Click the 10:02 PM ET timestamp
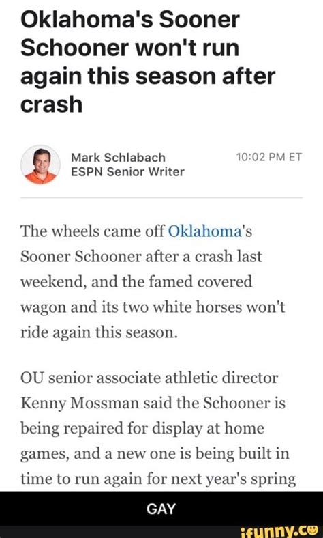 (269, 157)
